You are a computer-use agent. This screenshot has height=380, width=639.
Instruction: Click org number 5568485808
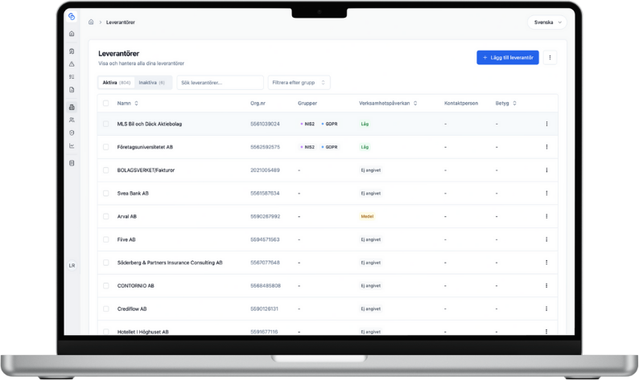click(266, 286)
